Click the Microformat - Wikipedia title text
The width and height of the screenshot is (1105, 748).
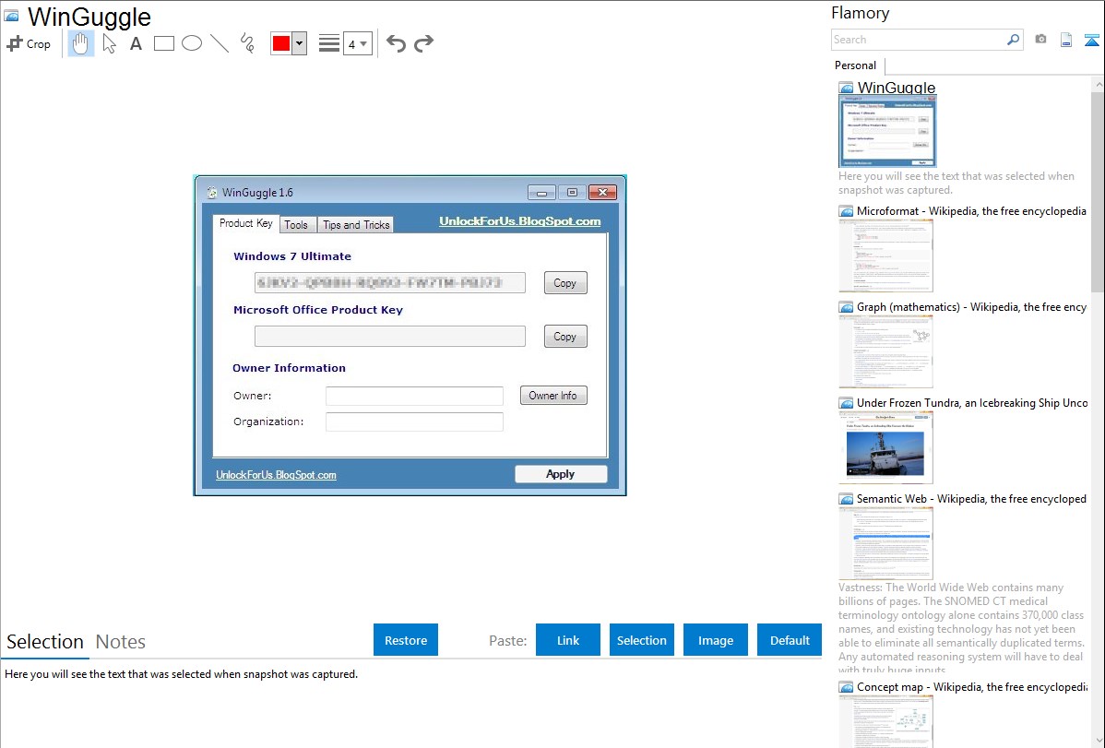(971, 211)
